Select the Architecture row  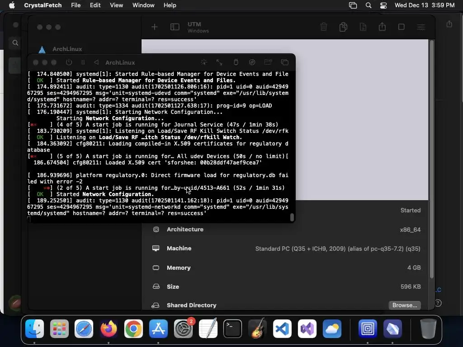[286, 230]
